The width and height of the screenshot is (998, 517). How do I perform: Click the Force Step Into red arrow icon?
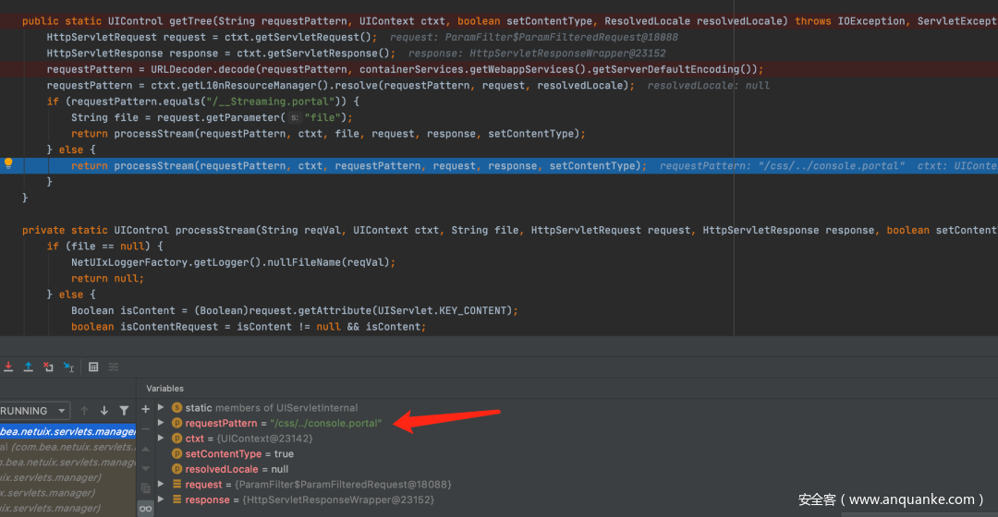coord(7,367)
